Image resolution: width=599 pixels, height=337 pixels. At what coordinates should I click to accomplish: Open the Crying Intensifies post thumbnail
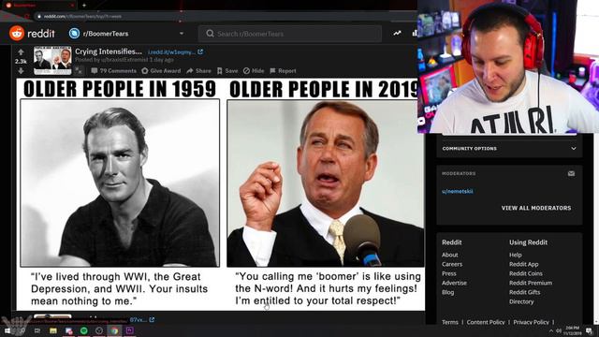tap(52, 60)
